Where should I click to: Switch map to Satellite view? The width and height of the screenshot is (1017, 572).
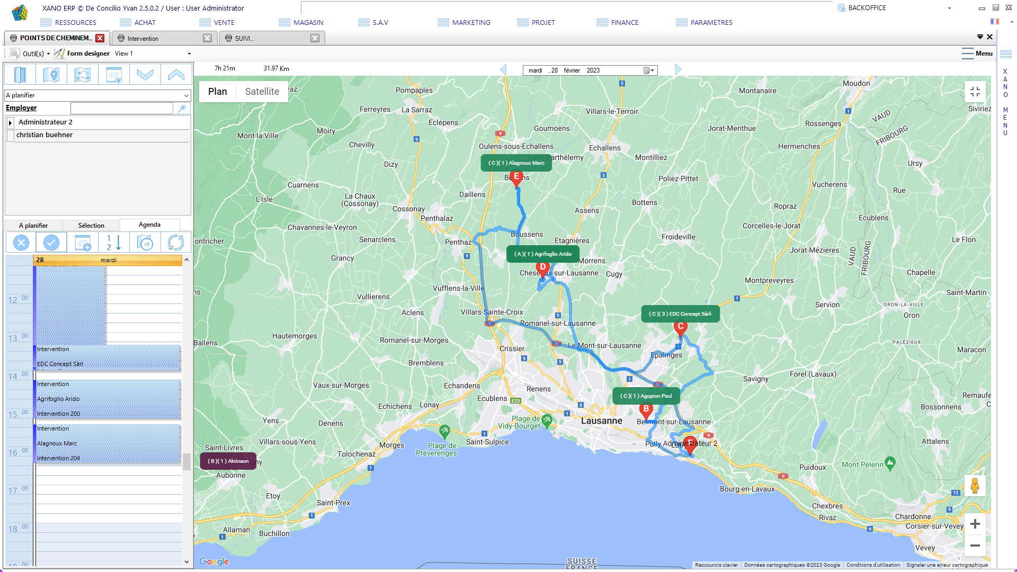tap(262, 92)
